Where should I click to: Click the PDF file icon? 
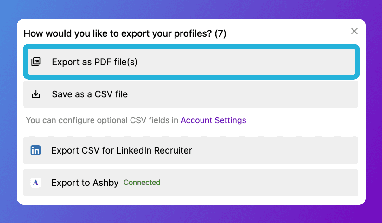pyautogui.click(x=36, y=62)
